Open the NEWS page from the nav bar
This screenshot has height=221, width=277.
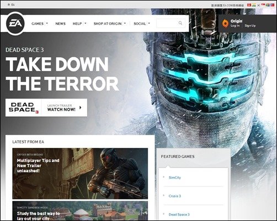tap(61, 24)
